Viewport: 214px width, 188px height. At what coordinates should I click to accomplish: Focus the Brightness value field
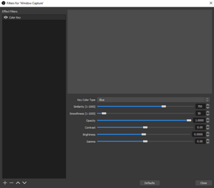tap(199, 134)
